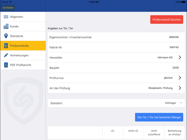The image size is (187, 140).
Task: Click the Eigennummer / Inventarnummer label
Action: (70, 37)
